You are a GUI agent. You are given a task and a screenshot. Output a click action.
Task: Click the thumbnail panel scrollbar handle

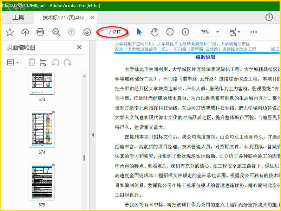84,158
